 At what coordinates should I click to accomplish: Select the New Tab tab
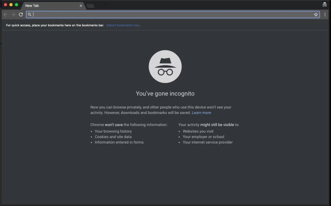[53, 6]
